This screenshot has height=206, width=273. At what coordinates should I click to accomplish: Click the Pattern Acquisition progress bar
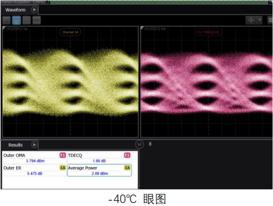tap(159, 2)
